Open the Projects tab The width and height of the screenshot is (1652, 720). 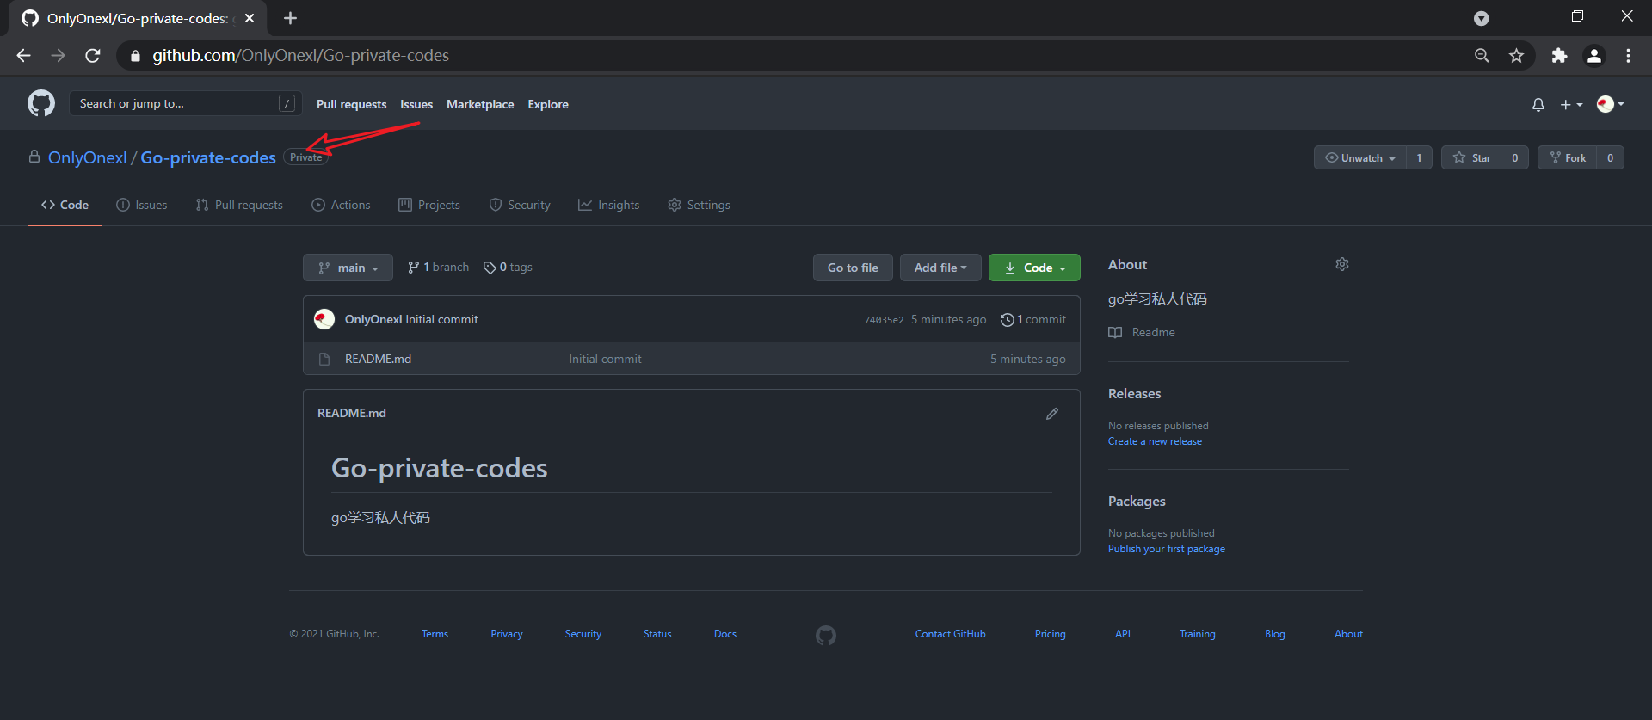429,205
